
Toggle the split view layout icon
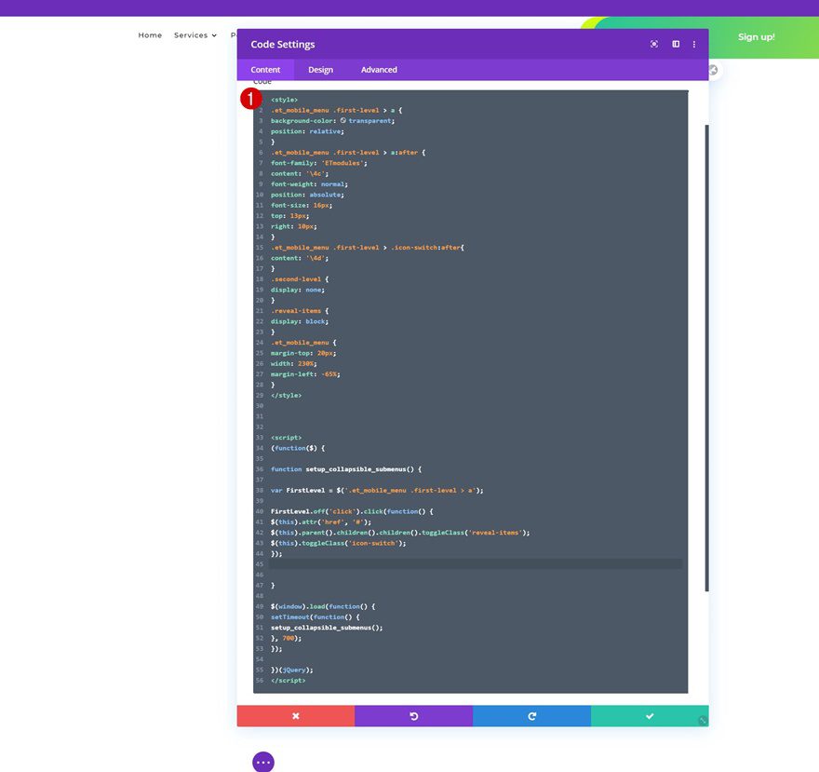pyautogui.click(x=675, y=44)
